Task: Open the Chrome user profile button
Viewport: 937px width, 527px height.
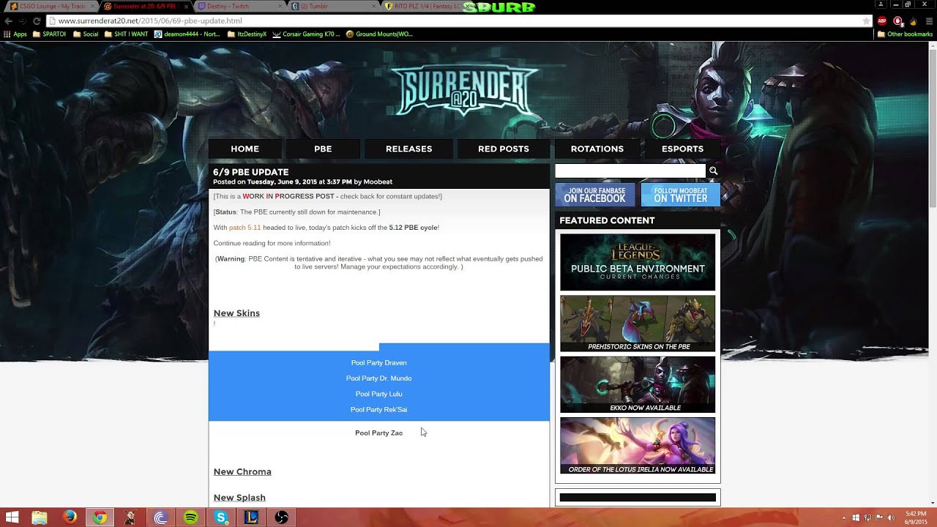Action: click(882, 4)
